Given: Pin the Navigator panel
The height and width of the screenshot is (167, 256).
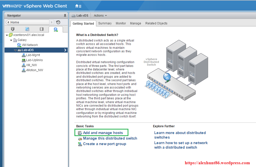Looking at the screenshot, I should [x=65, y=16].
